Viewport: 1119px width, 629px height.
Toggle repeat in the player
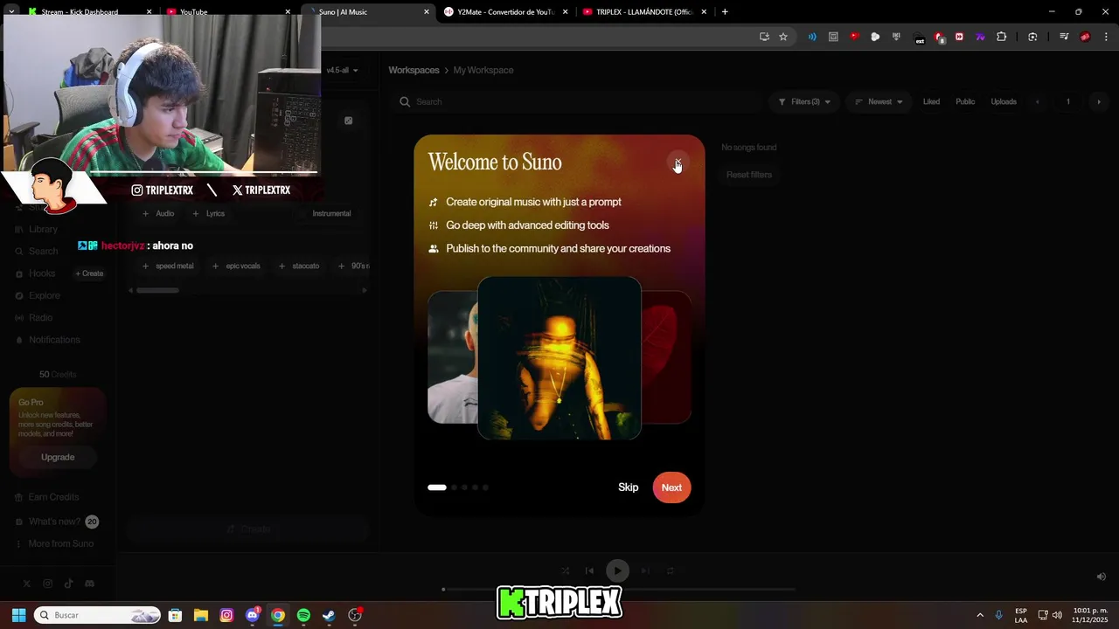coord(671,570)
